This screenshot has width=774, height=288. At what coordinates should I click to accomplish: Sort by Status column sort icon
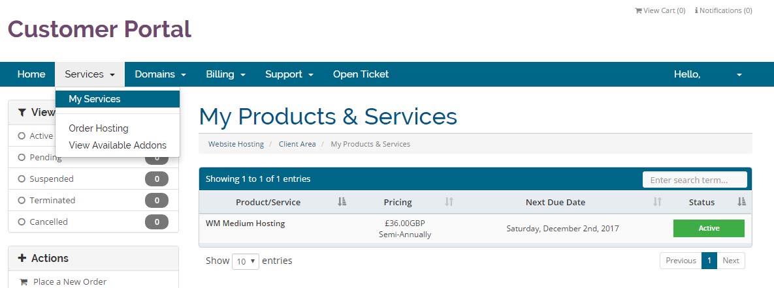[x=741, y=202]
